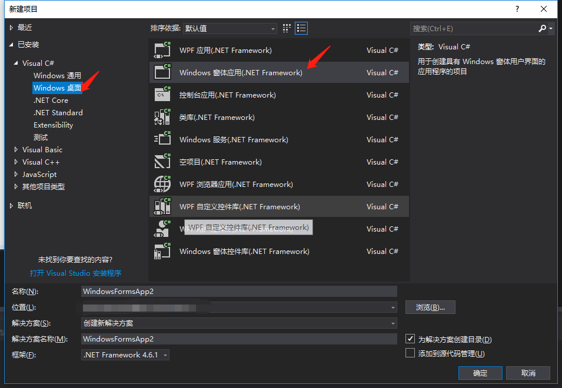The height and width of the screenshot is (388, 562).
Task: Click the search magnifier icon
Action: (543, 28)
